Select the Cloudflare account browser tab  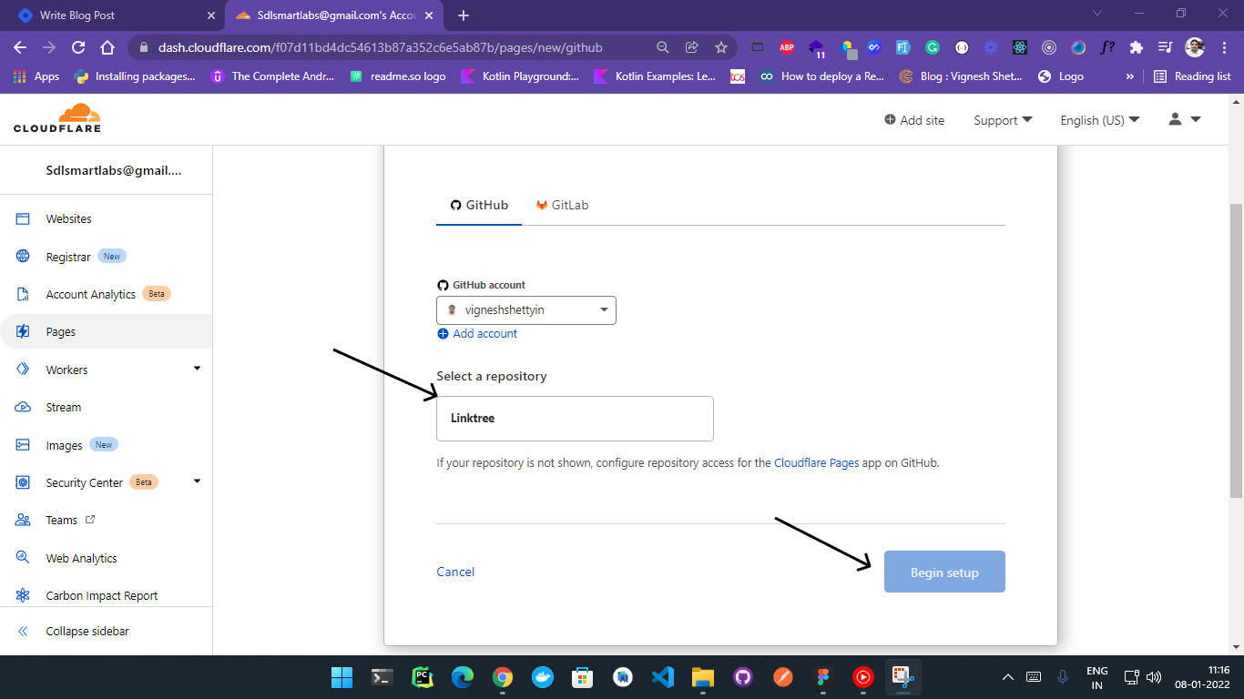click(334, 15)
